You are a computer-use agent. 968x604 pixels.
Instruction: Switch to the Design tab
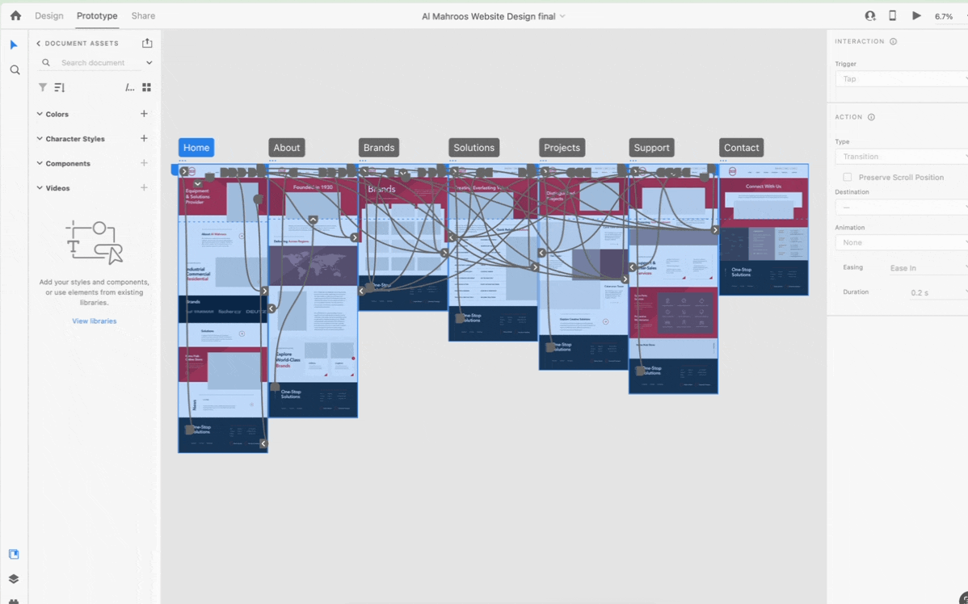click(48, 16)
